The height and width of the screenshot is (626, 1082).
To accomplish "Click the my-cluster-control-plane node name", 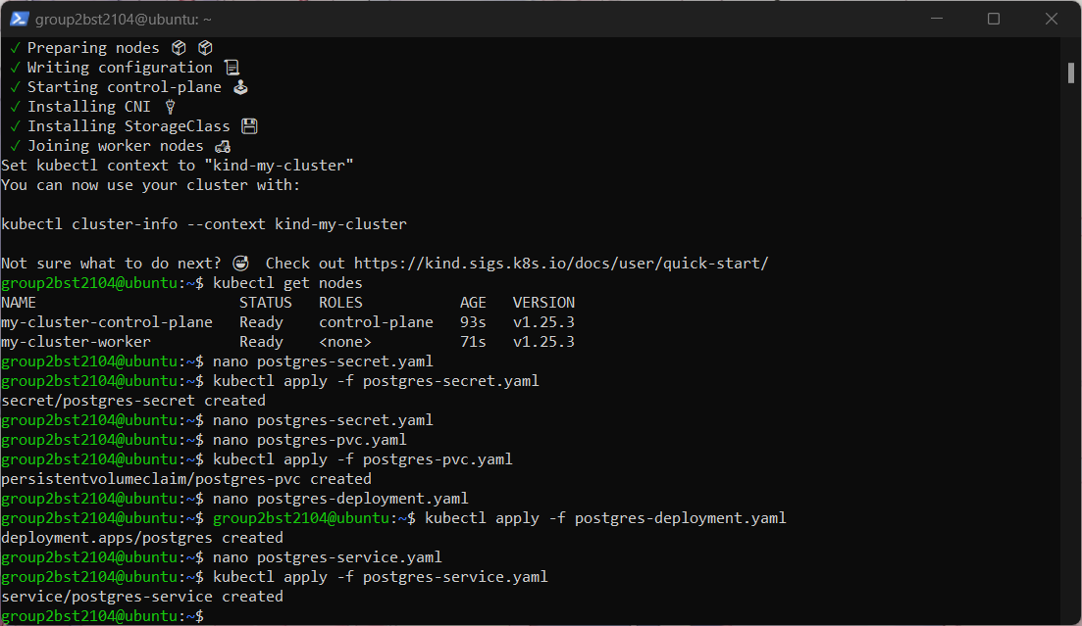I will (107, 322).
